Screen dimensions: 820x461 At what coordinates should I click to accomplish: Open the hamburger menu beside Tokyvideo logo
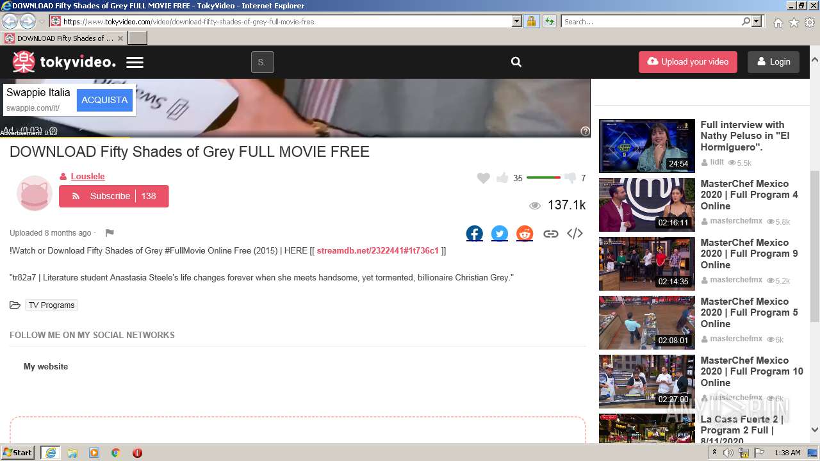[135, 62]
